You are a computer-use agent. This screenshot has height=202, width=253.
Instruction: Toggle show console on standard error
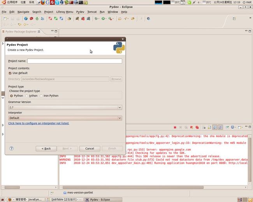click(220, 127)
